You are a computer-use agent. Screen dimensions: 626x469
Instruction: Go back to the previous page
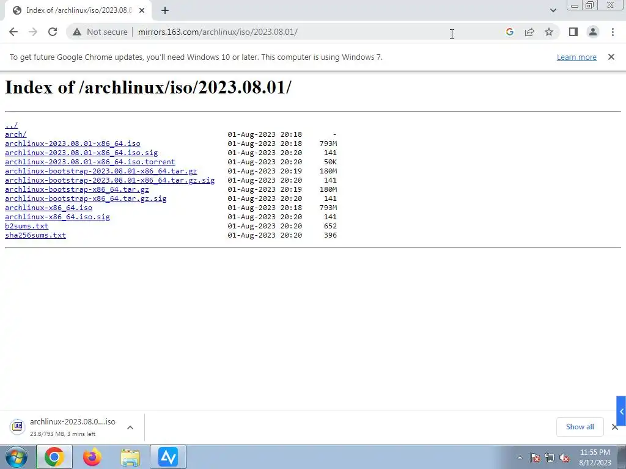13,32
